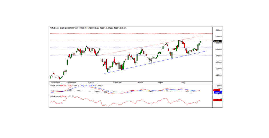Click the red RSI value tag
269x138 pixels.
pyautogui.click(x=218, y=100)
